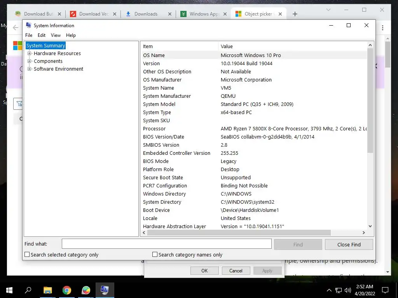Select the BIOS Mode row
This screenshot has height=298, width=398.
tap(254, 161)
